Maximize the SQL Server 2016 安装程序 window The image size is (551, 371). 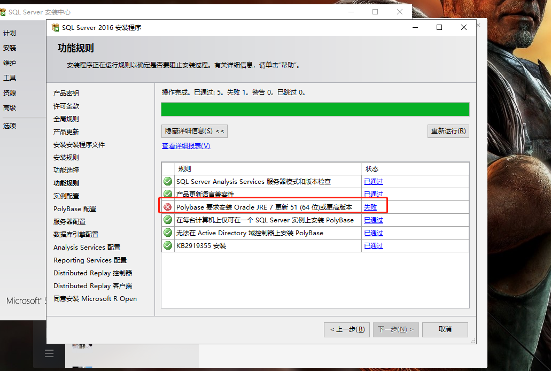click(439, 27)
